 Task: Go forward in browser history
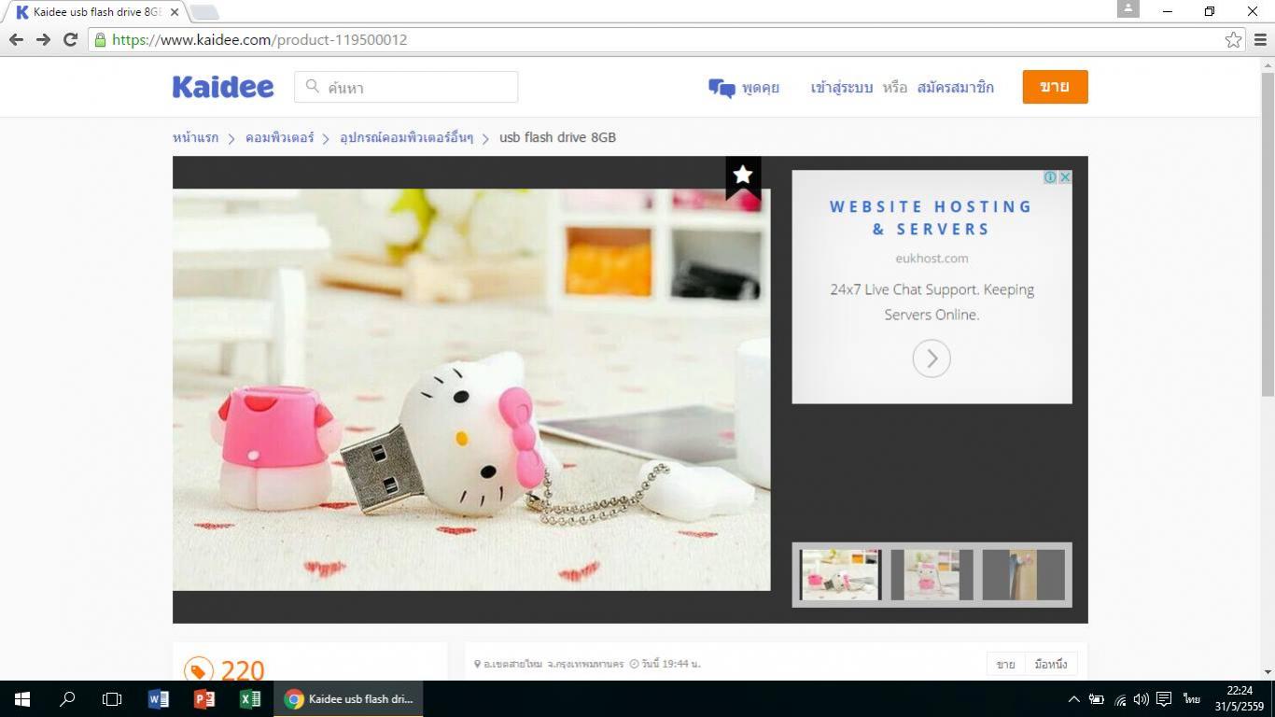(x=43, y=39)
